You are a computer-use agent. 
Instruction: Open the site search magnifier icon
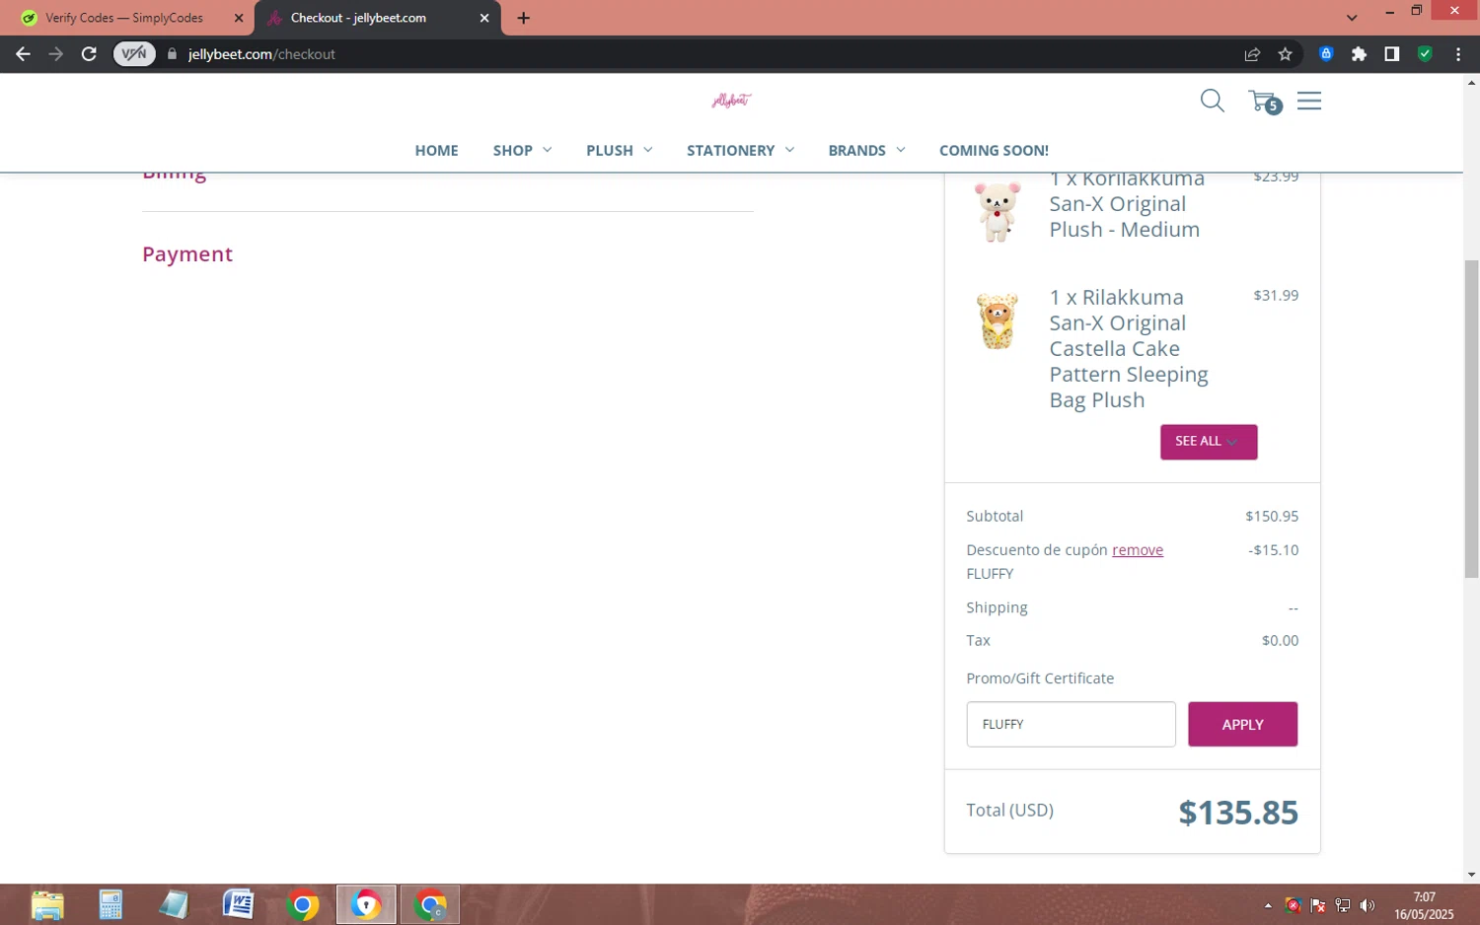pyautogui.click(x=1212, y=101)
